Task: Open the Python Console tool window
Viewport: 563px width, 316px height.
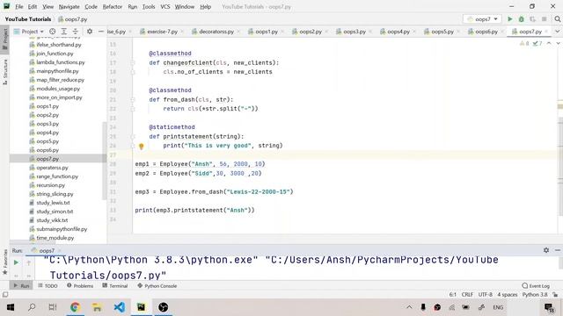Action: pos(157,286)
